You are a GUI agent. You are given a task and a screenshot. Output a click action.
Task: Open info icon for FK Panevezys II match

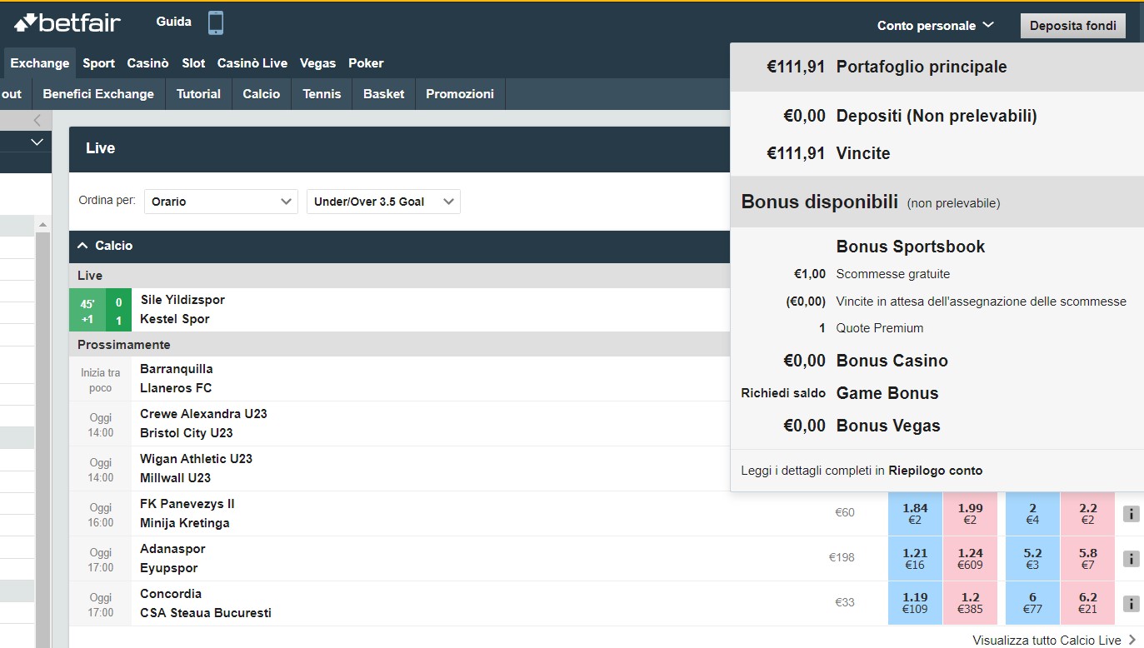[1131, 514]
